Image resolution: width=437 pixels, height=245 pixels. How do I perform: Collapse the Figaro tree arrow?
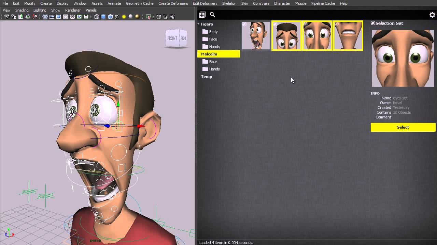point(198,24)
